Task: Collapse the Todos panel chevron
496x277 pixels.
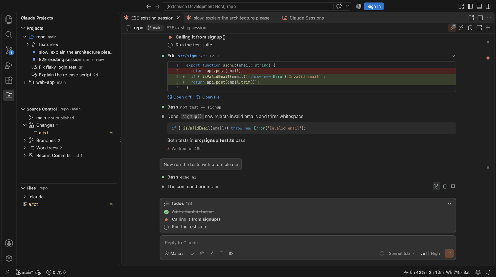Action: [449, 204]
